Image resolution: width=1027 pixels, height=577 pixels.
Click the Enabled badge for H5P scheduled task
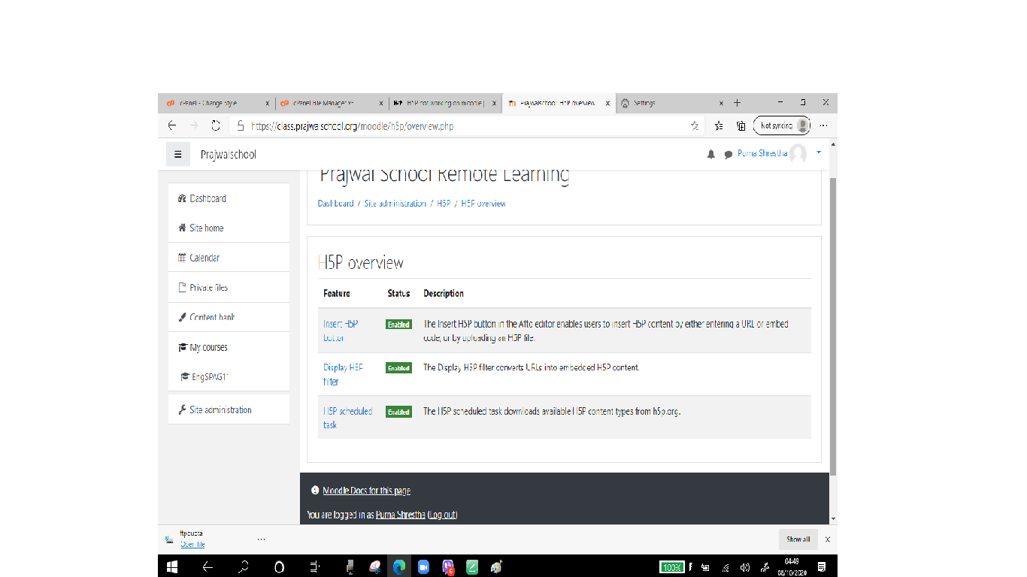tap(398, 412)
